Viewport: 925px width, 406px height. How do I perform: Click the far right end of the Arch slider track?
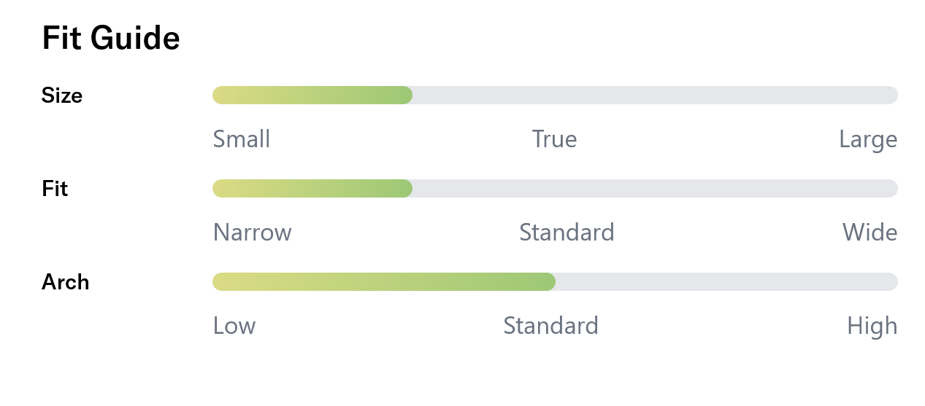[x=892, y=282]
